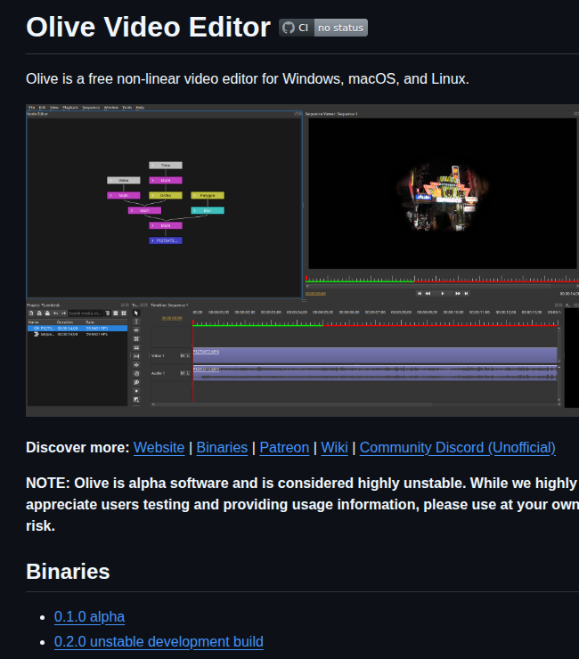
Task: Select the gray Value node
Action: [124, 180]
